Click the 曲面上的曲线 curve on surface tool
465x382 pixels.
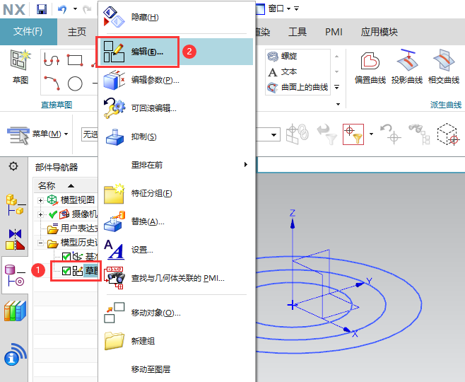(x=298, y=87)
